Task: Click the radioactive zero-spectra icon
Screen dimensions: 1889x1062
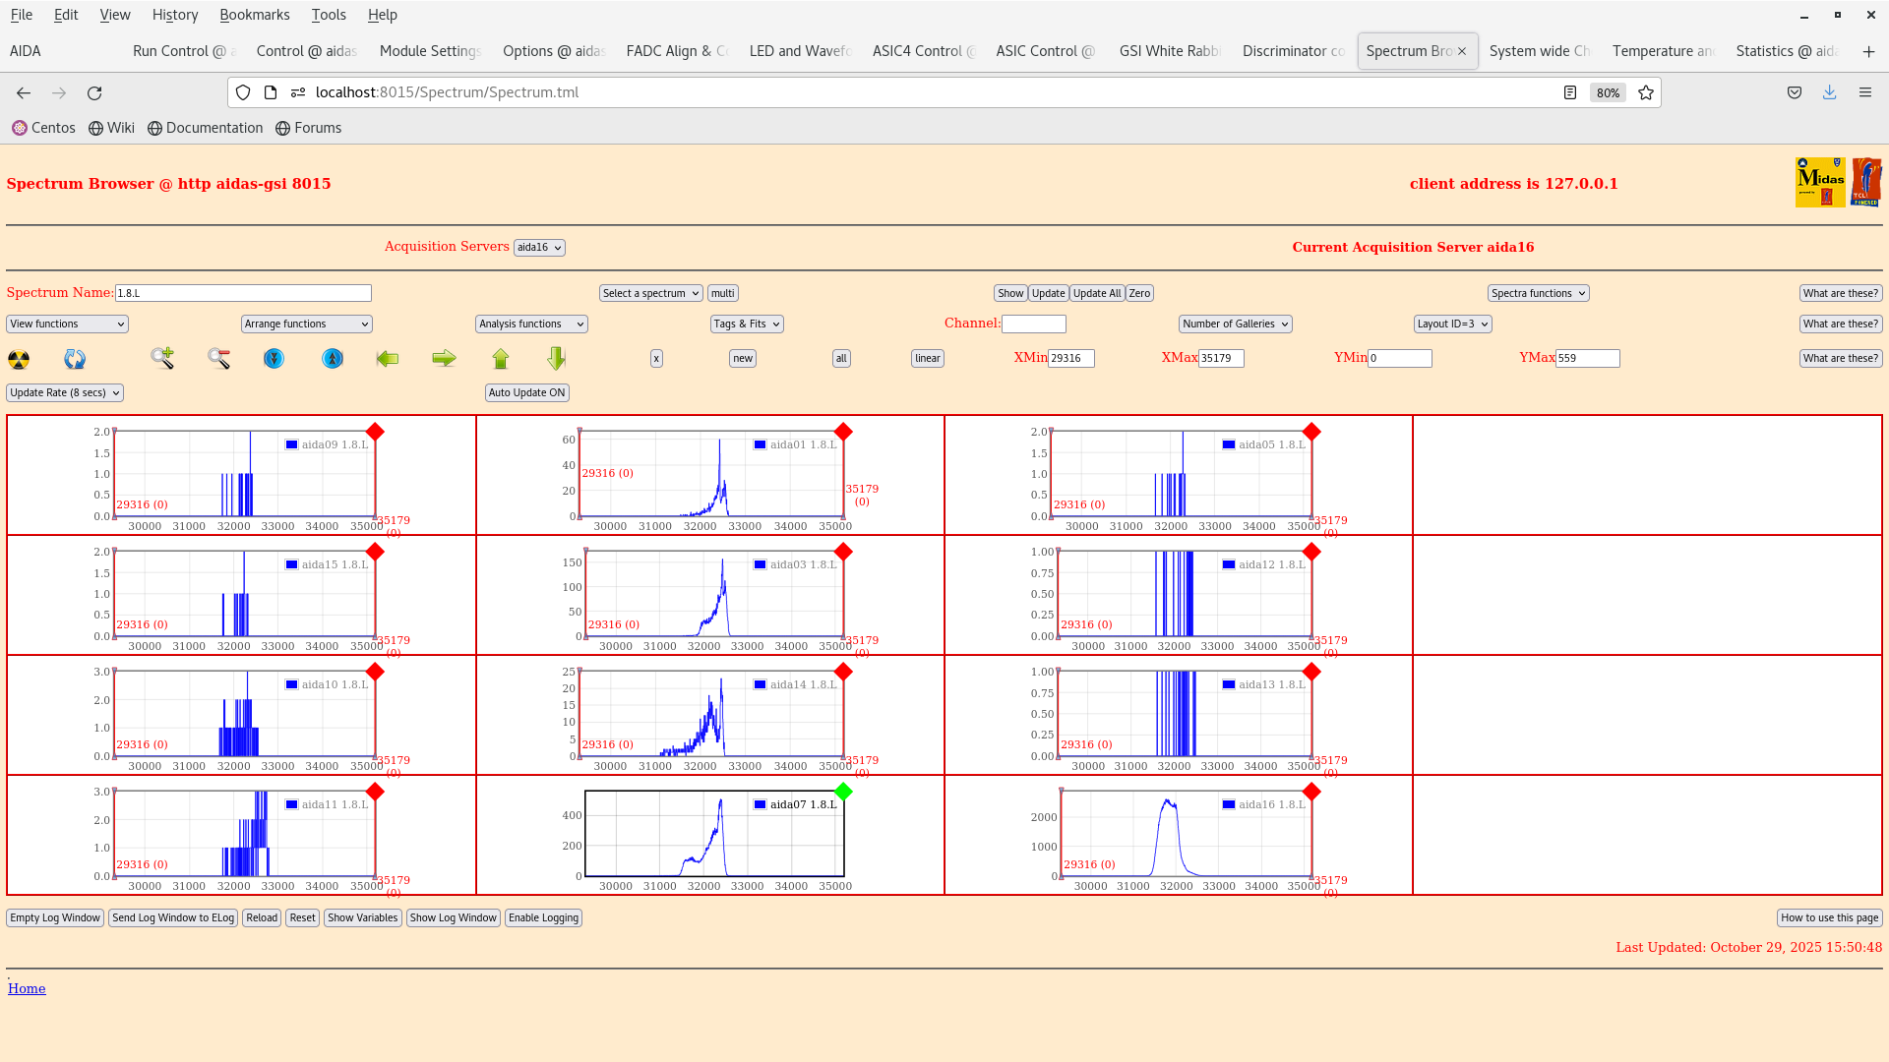Action: point(18,359)
